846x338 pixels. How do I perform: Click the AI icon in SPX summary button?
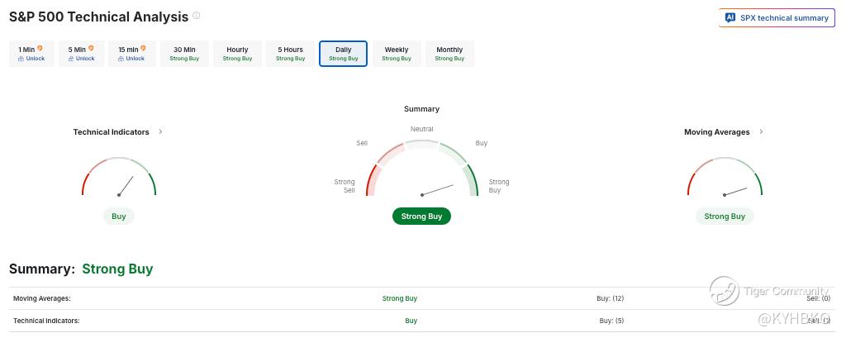click(730, 18)
